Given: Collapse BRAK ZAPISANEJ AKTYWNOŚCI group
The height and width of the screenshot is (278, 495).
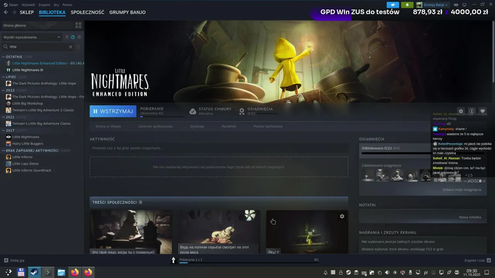Looking at the screenshot, I should 3,151.
